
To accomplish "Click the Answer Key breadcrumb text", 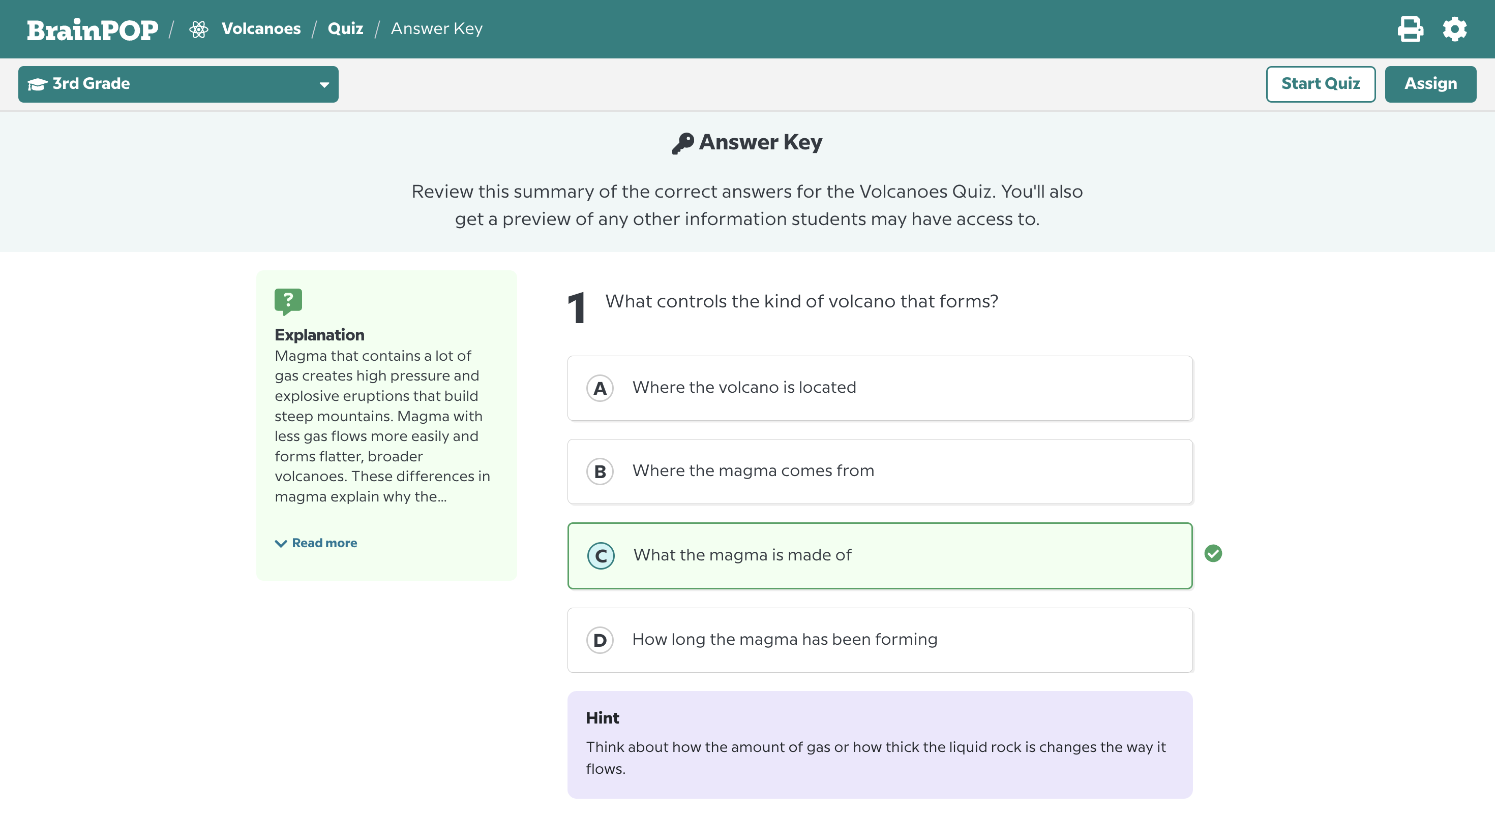I will [x=436, y=28].
